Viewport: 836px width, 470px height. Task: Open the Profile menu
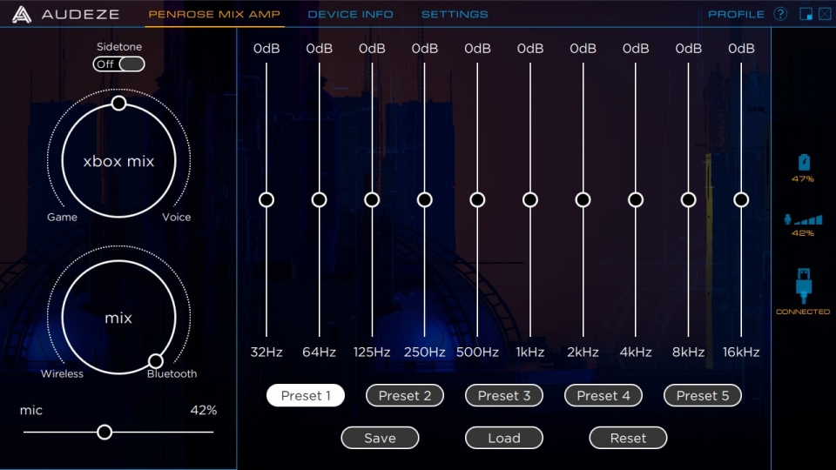click(x=736, y=15)
